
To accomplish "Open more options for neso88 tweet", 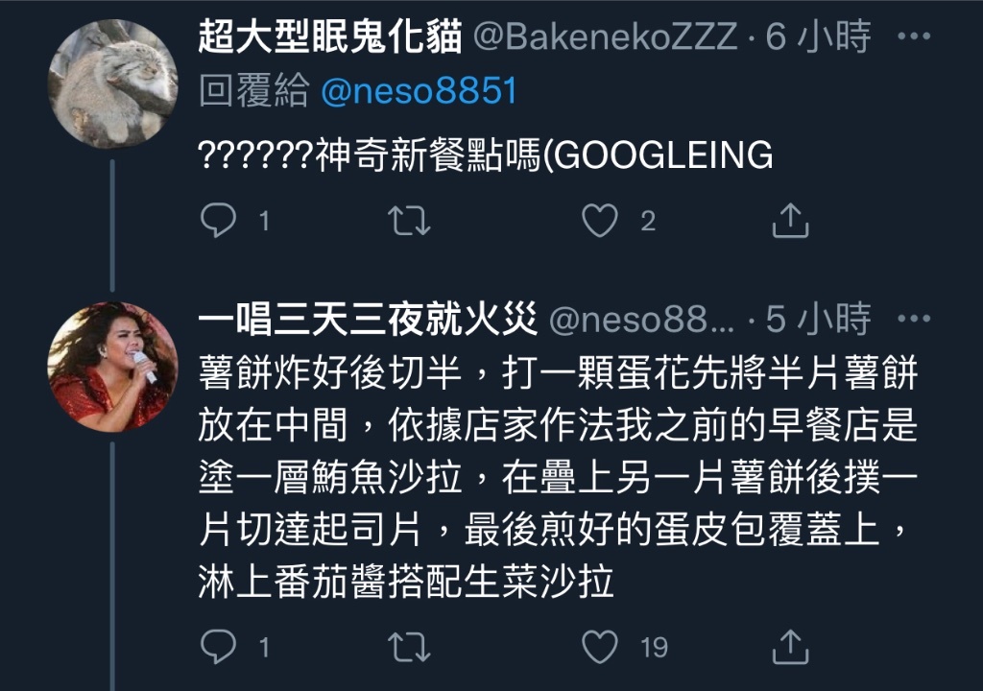I will [914, 319].
